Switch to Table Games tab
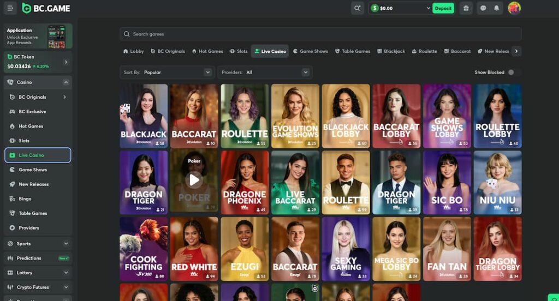 (352, 51)
